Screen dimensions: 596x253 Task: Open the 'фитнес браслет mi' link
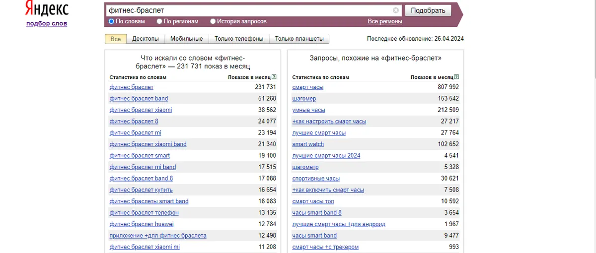(135, 133)
